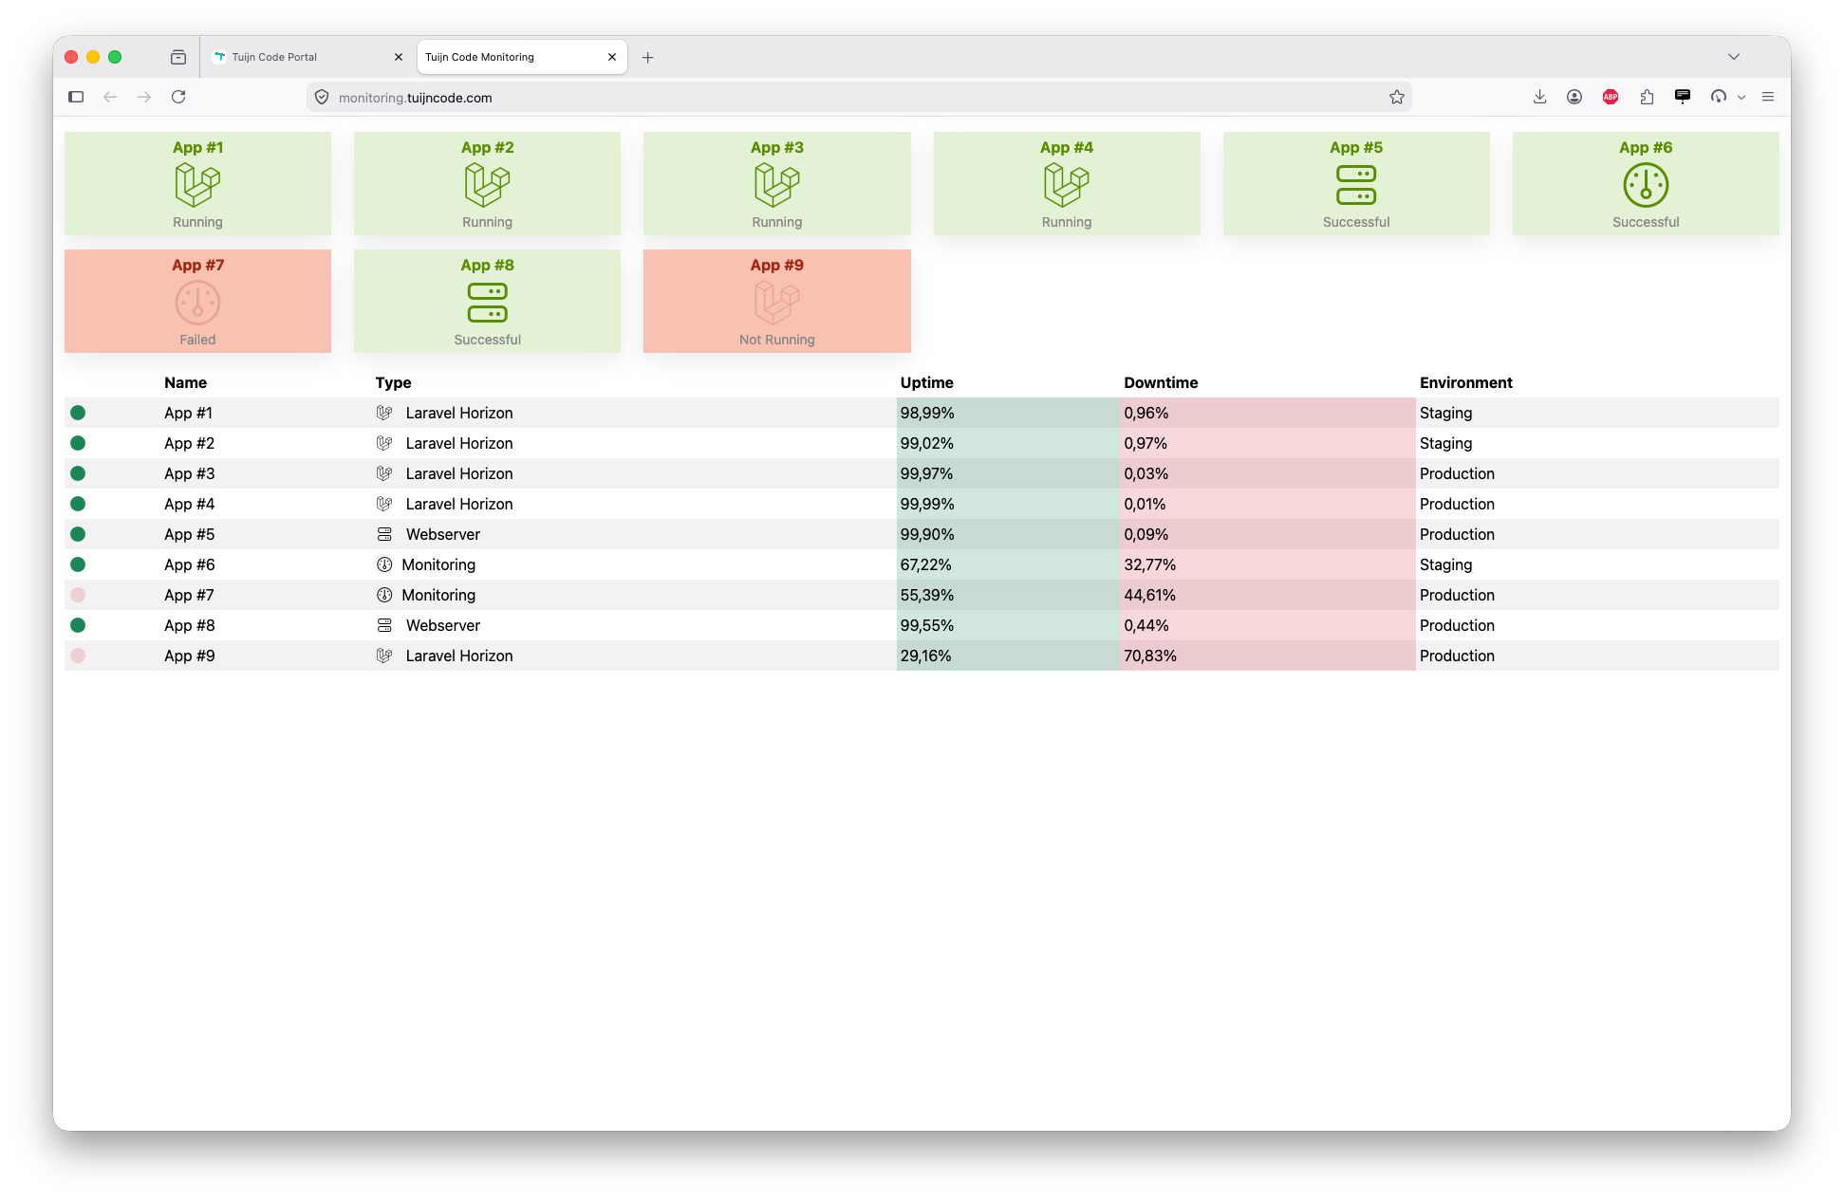This screenshot has width=1844, height=1201.
Task: Open the browser hamburger menu
Action: point(1767,97)
